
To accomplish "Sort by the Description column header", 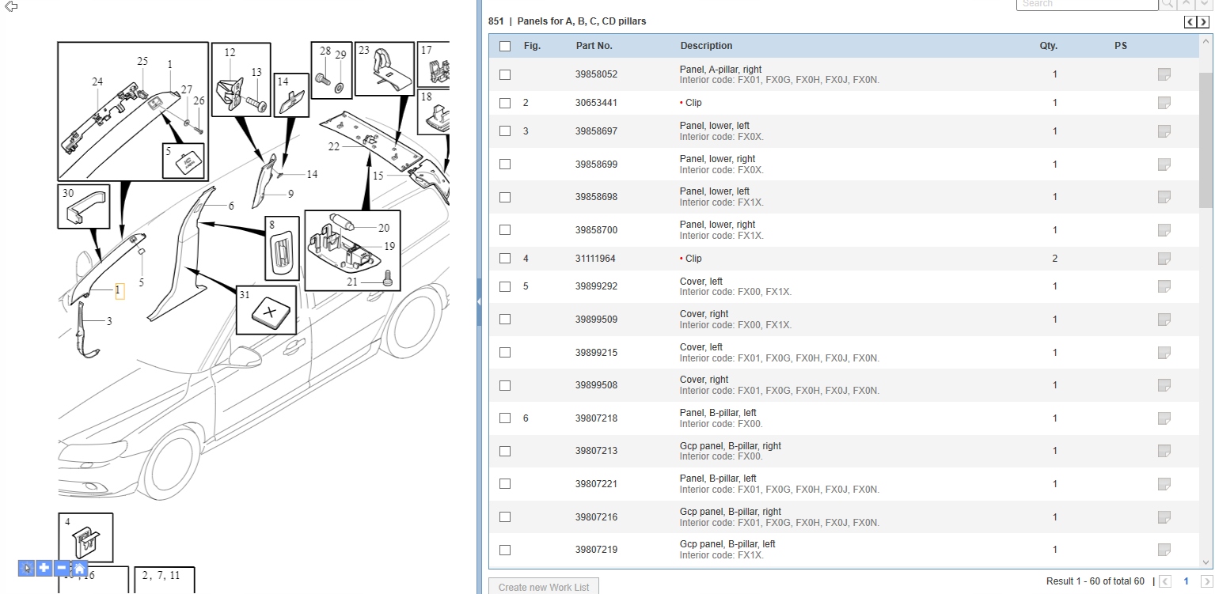I will (x=706, y=46).
